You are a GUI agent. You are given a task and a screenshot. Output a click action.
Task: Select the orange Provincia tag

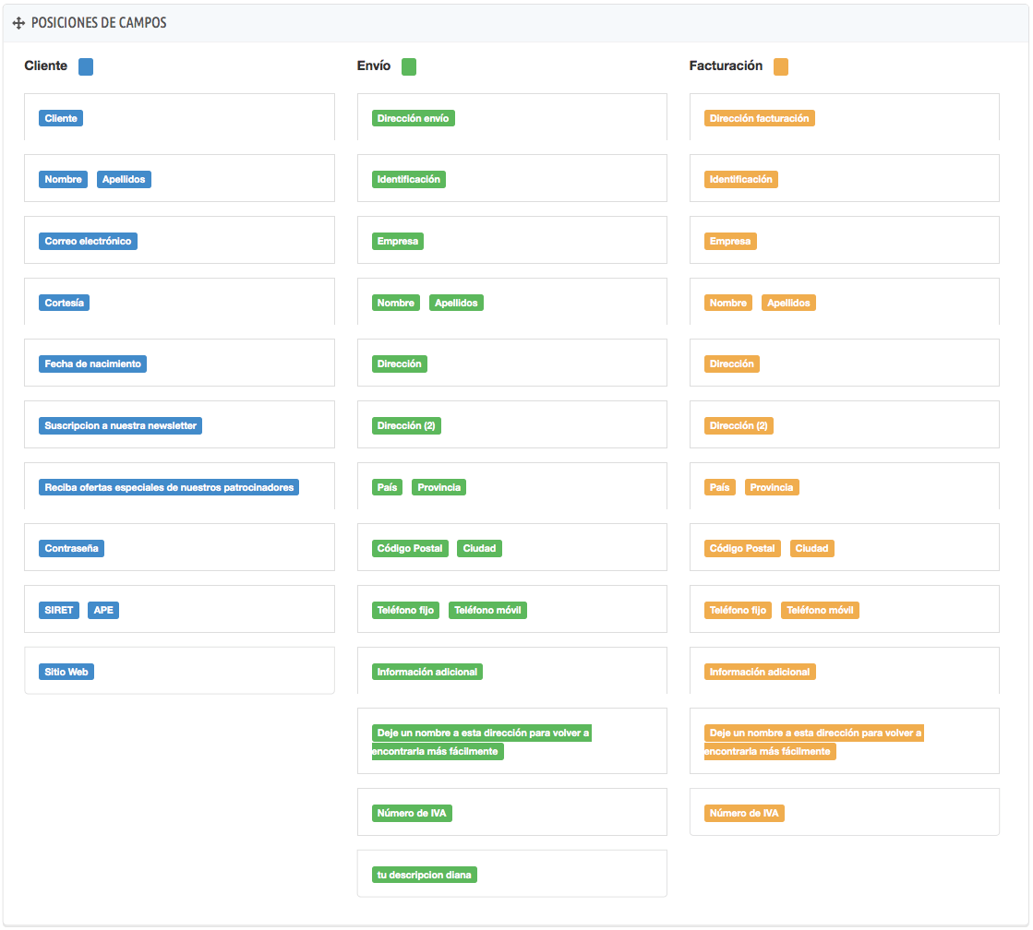pyautogui.click(x=772, y=487)
